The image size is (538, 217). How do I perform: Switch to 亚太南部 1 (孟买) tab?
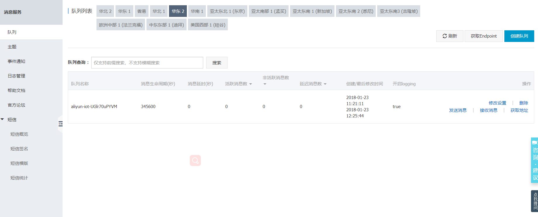tap(269, 11)
